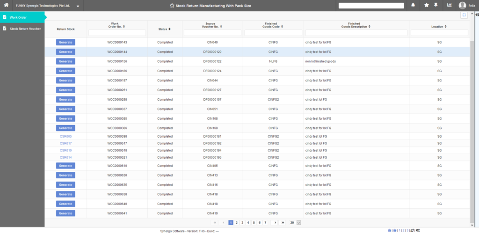Click the second bug icon in footer
The image size is (479, 235).
pyautogui.click(x=395, y=230)
